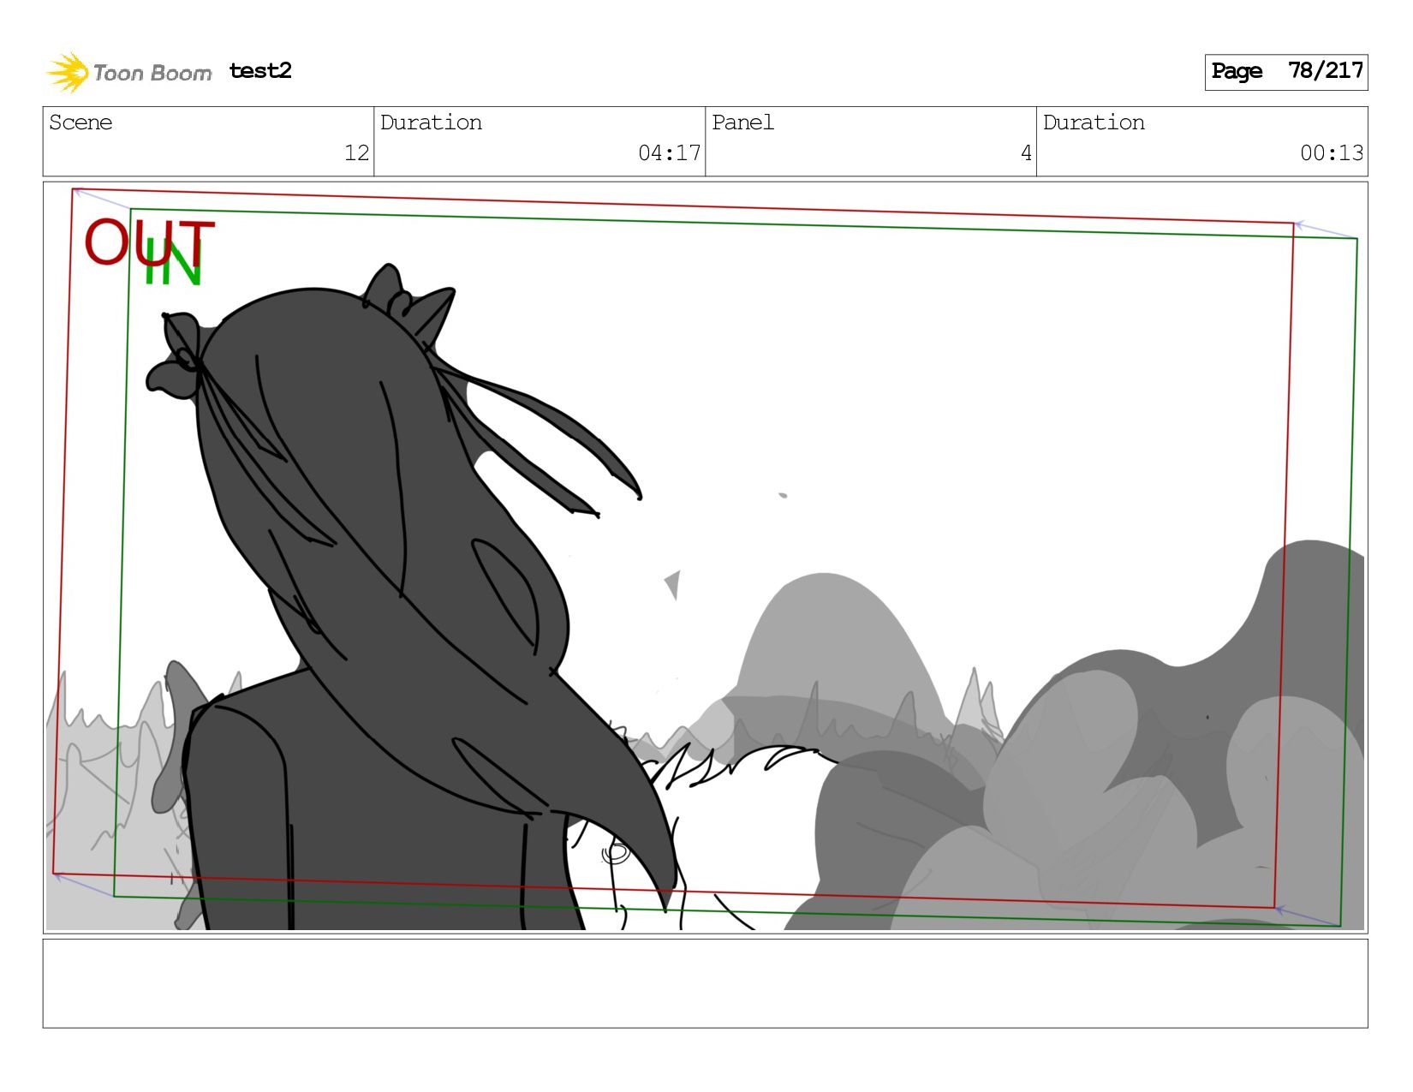Click the green IN camera label
1413x1092 pixels.
click(173, 262)
